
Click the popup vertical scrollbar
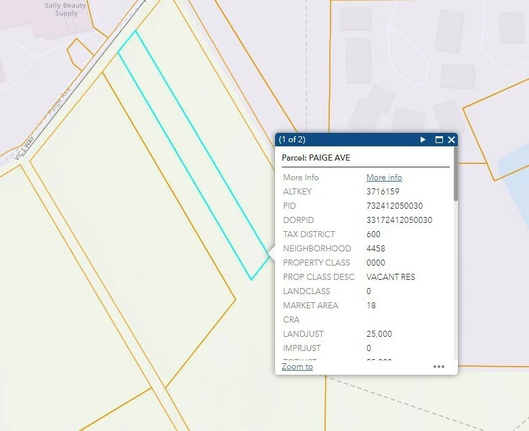pos(456,174)
